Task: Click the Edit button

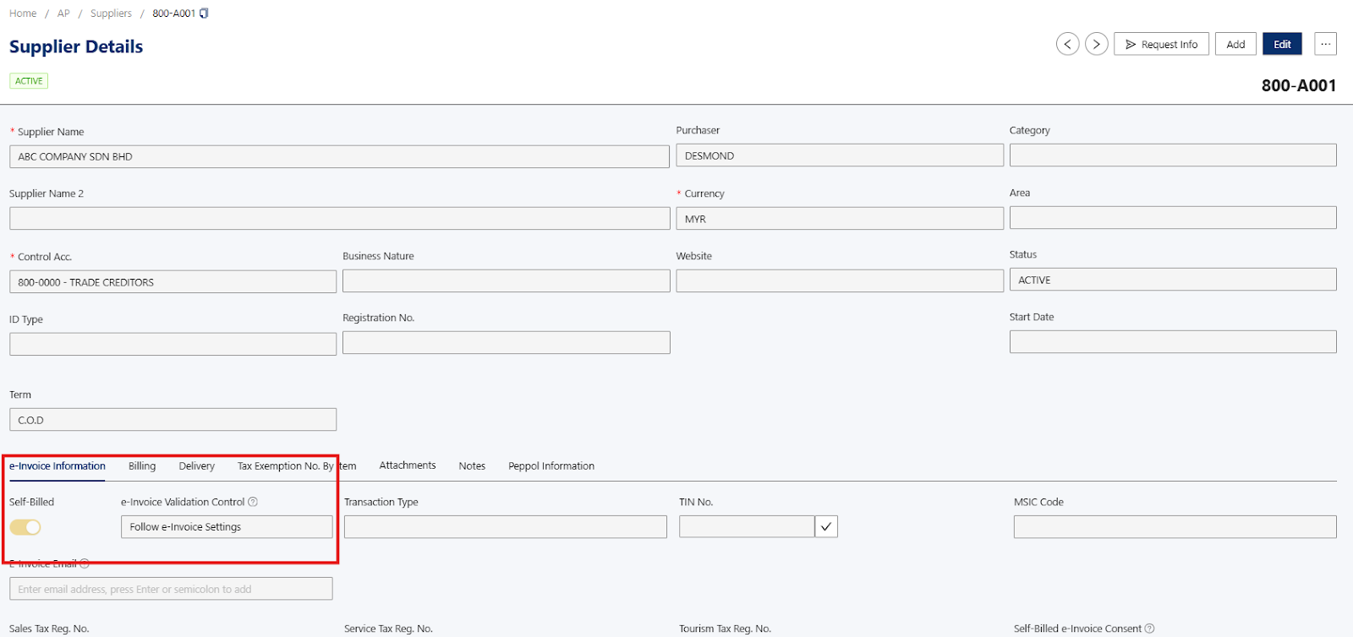Action: [1282, 44]
